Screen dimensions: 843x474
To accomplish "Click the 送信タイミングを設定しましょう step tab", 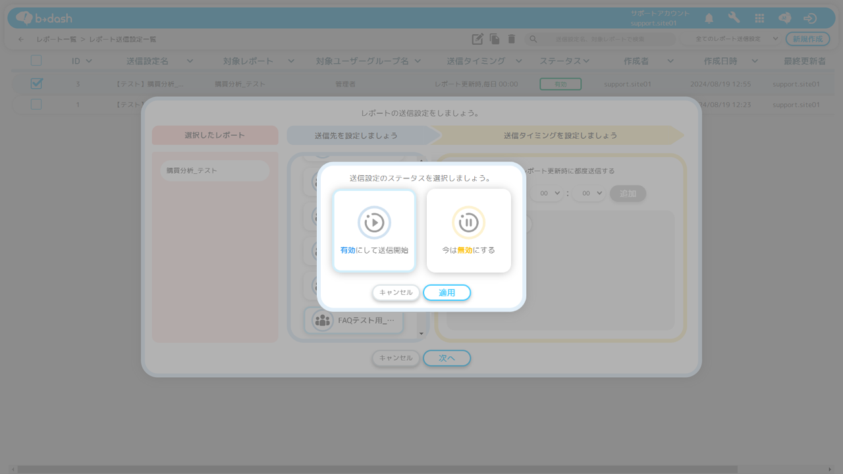I will coord(560,136).
